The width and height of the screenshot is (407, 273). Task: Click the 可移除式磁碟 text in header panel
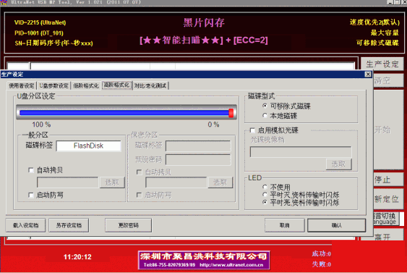(x=377, y=43)
